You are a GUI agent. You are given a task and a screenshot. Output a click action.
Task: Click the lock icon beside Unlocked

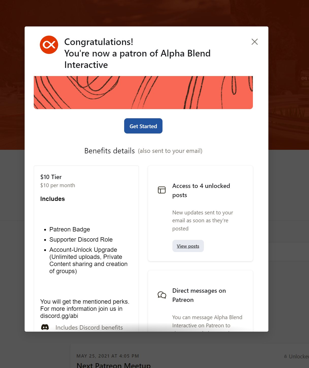pyautogui.click(x=286, y=357)
